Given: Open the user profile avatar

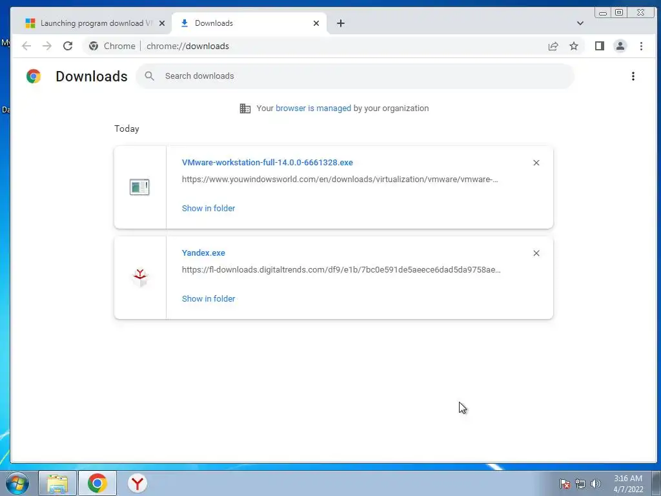Looking at the screenshot, I should pyautogui.click(x=620, y=46).
